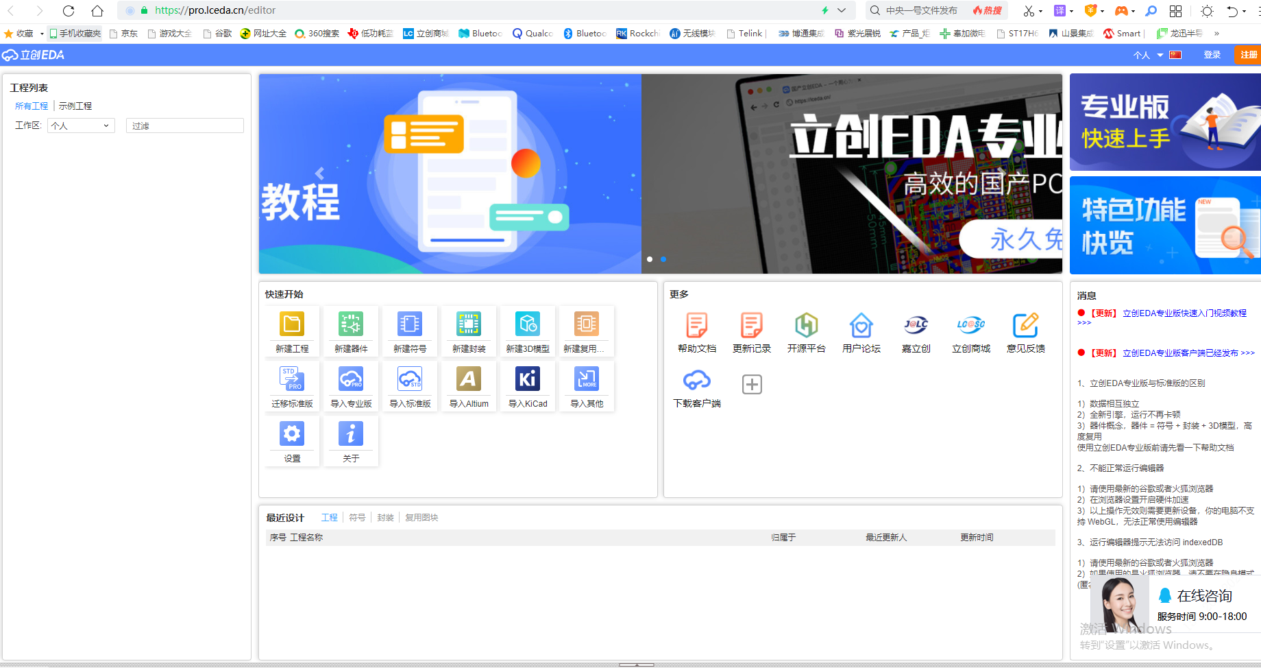The image size is (1261, 668).
Task: Click the 导入专业版 import icon
Action: tap(351, 379)
